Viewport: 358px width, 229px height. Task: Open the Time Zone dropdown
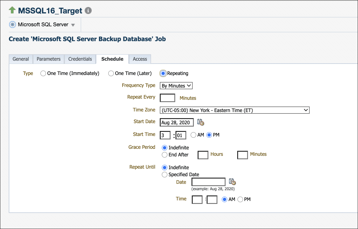(235, 110)
